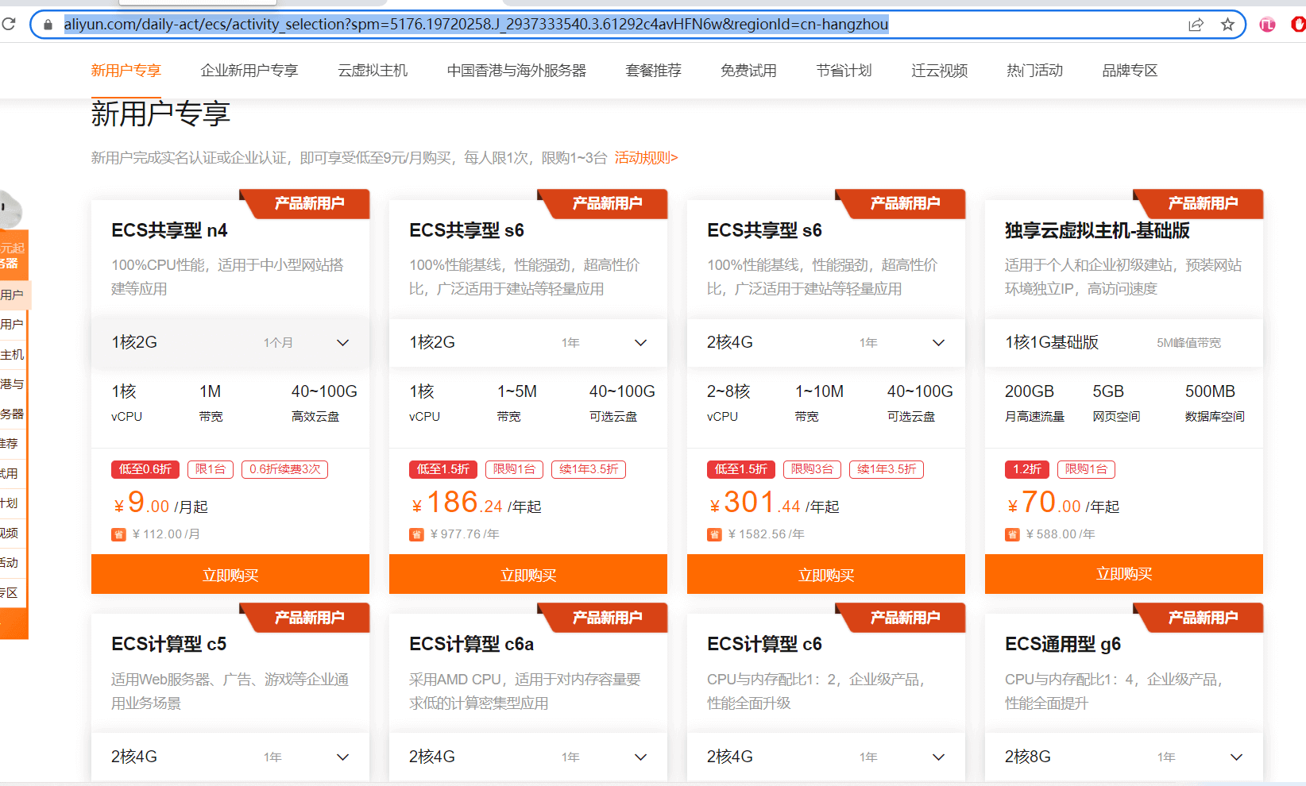1306x786 pixels.
Task: Click the 5M峰值带宽 label
Action: (x=1189, y=343)
